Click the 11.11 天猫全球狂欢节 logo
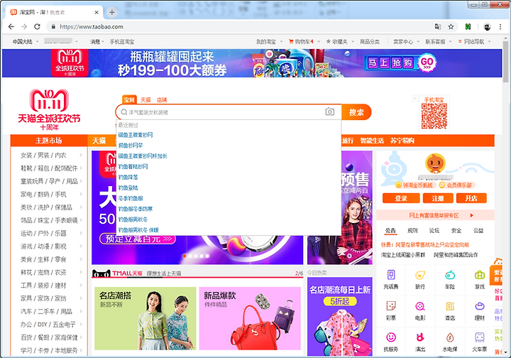This screenshot has height=358, width=511. point(49,110)
